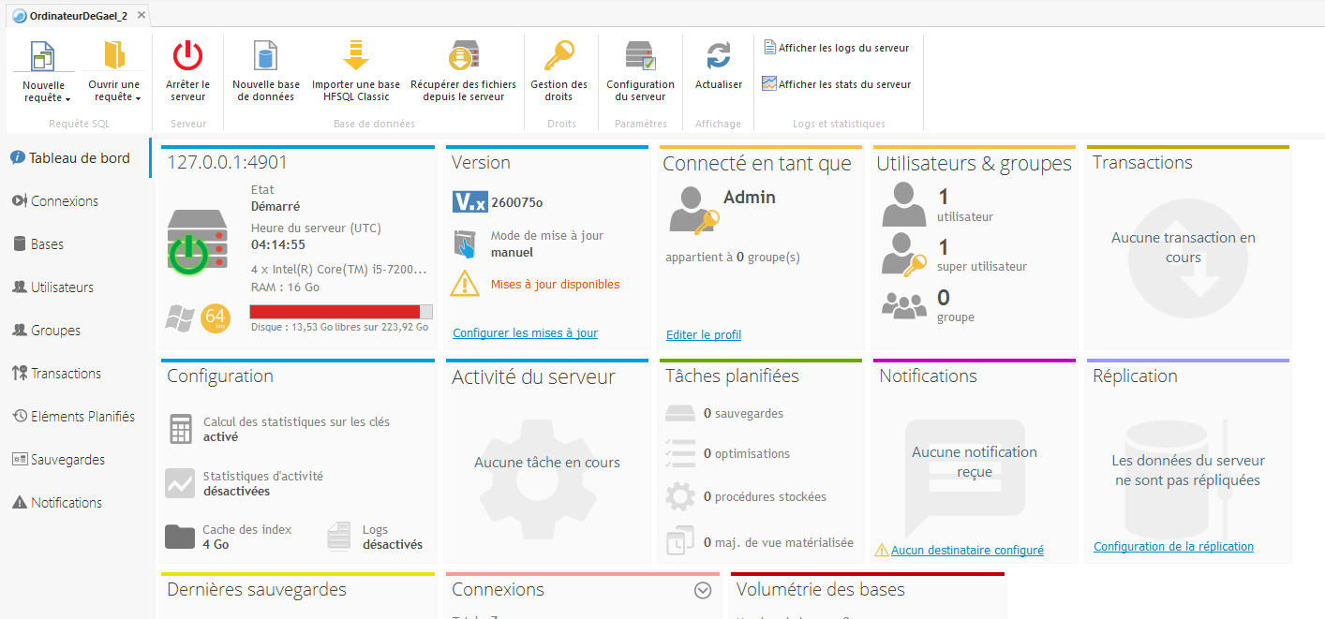Screen dimensions: 1325x619
Task: Click Aucune transaction en cours text
Action: (1184, 247)
